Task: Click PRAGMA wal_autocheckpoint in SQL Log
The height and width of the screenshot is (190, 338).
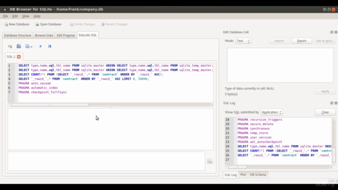Action: pos(260,142)
